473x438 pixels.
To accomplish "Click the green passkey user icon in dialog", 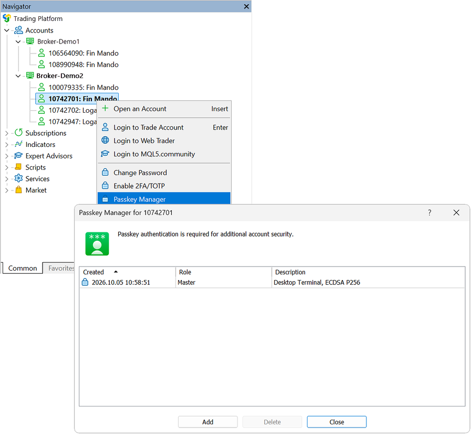I will point(97,244).
